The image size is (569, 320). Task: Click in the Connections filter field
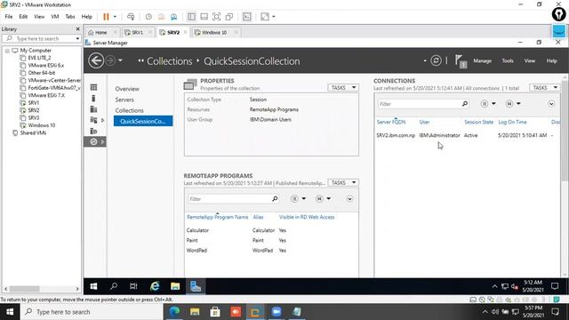pyautogui.click(x=419, y=104)
